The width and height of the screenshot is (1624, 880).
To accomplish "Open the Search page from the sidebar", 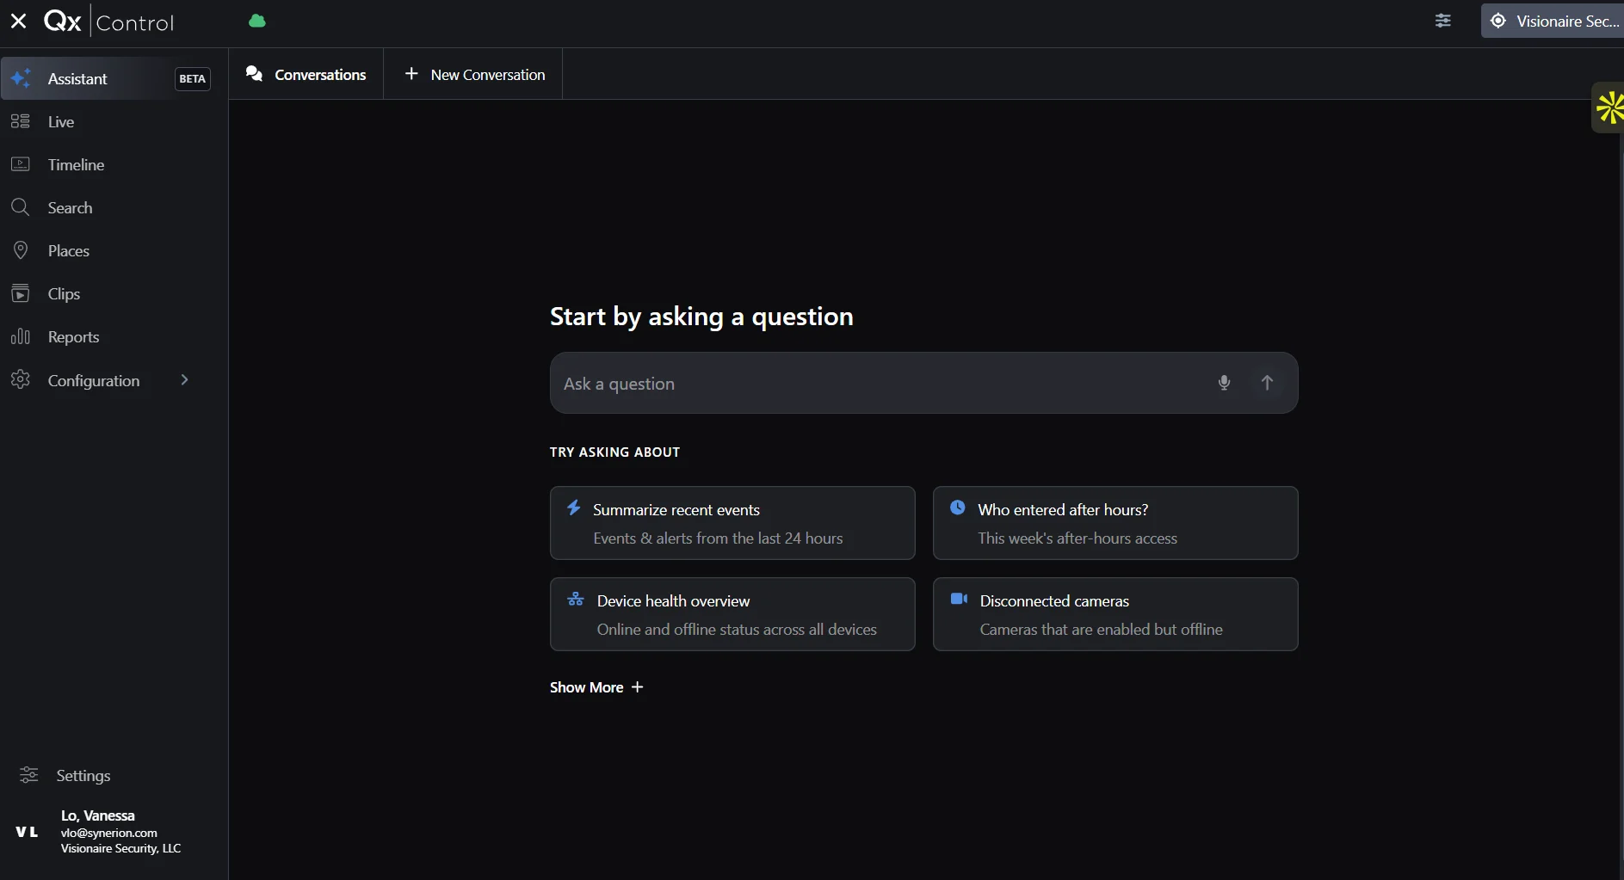I will point(70,207).
